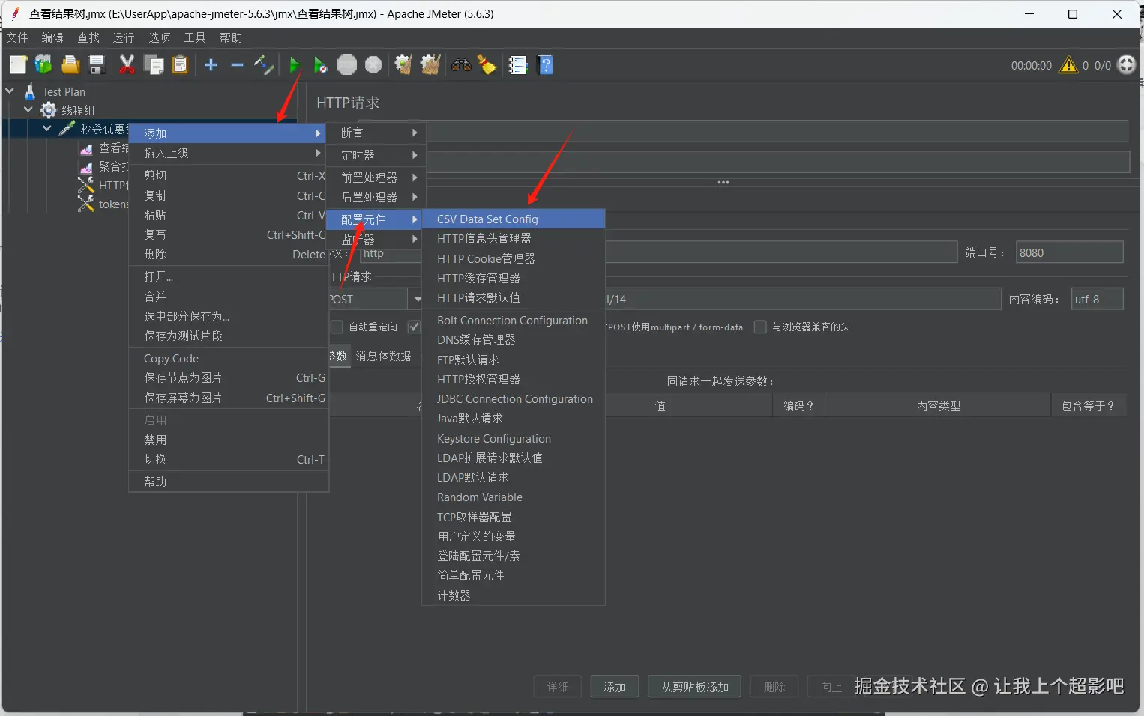Select the Random Variable menu entry
Image resolution: width=1144 pixels, height=716 pixels.
click(514, 497)
